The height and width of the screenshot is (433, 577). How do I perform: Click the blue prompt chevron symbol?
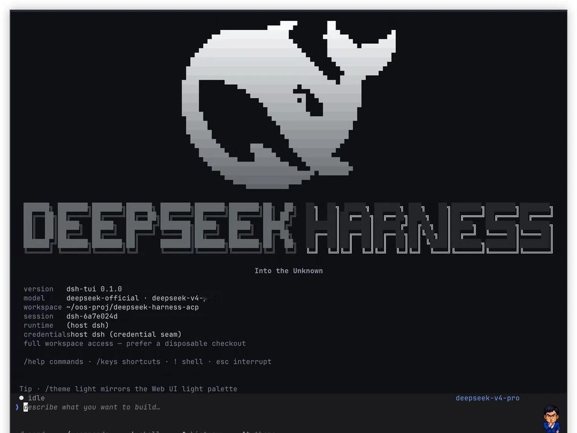pos(17,407)
